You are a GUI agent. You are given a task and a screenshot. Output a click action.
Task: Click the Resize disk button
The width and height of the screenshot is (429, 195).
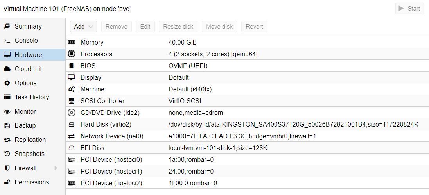tap(178, 27)
